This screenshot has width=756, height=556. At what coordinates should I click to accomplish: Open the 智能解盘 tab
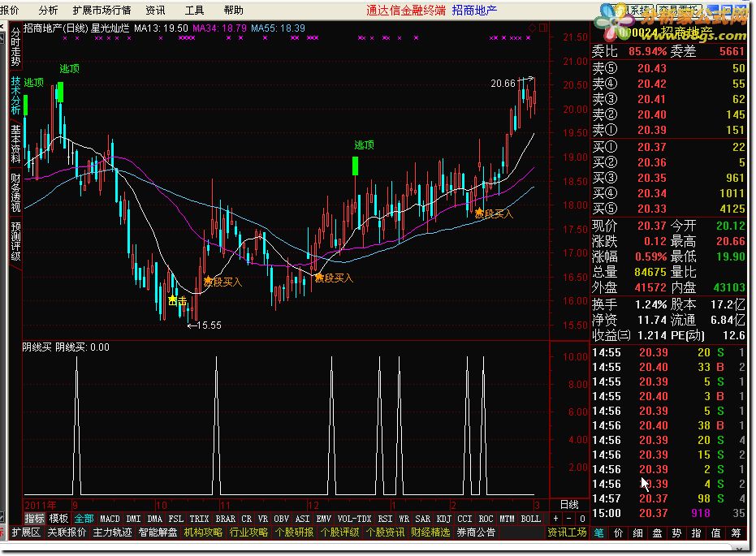click(x=158, y=532)
